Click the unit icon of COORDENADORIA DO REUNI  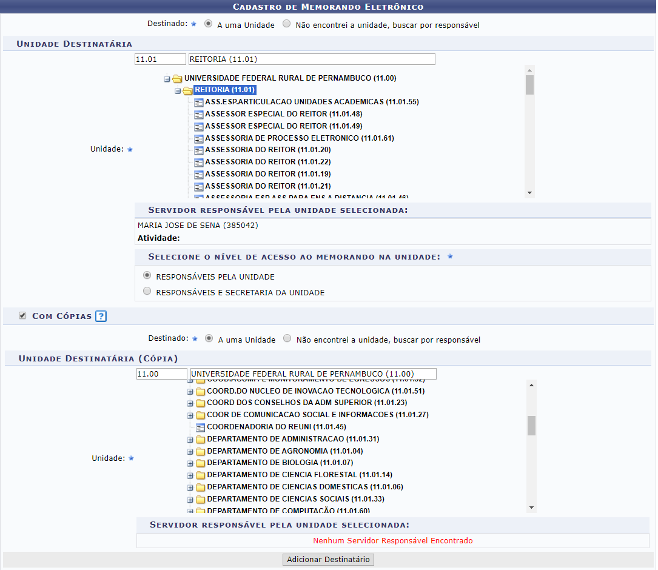click(x=200, y=427)
